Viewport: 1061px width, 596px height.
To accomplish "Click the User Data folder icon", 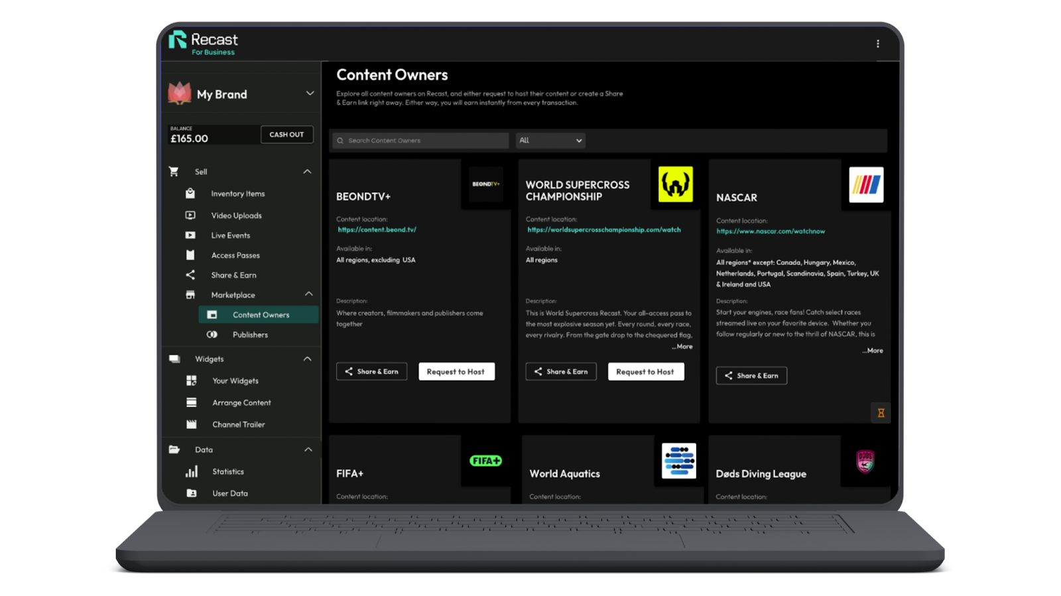I will coord(192,493).
